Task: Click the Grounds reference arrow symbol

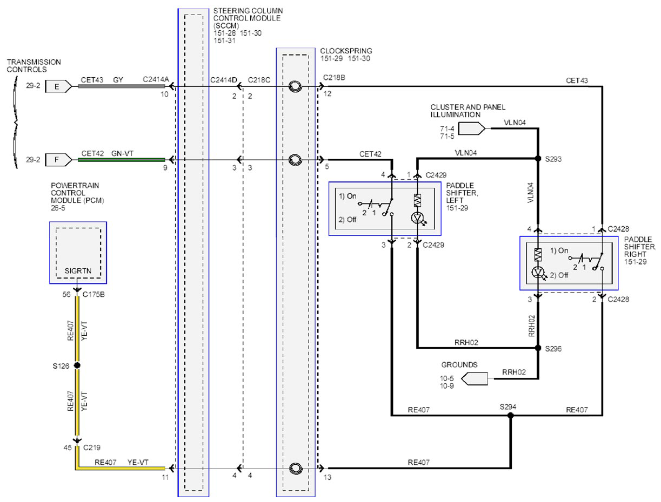Action: [x=476, y=378]
